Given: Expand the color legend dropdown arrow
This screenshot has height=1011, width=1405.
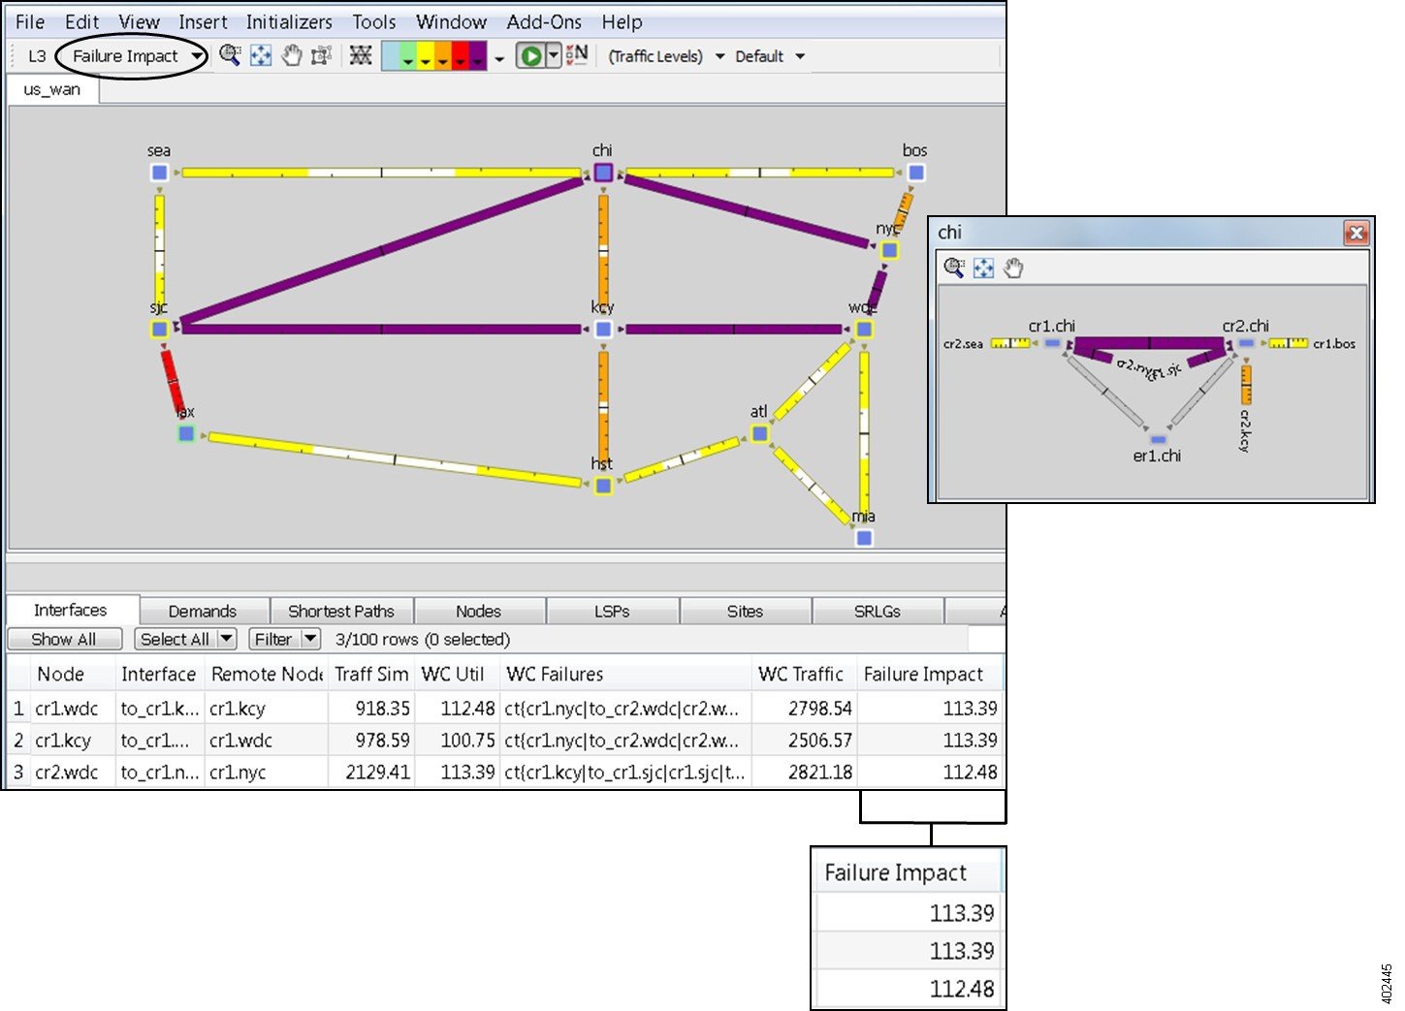Looking at the screenshot, I should tap(499, 59).
